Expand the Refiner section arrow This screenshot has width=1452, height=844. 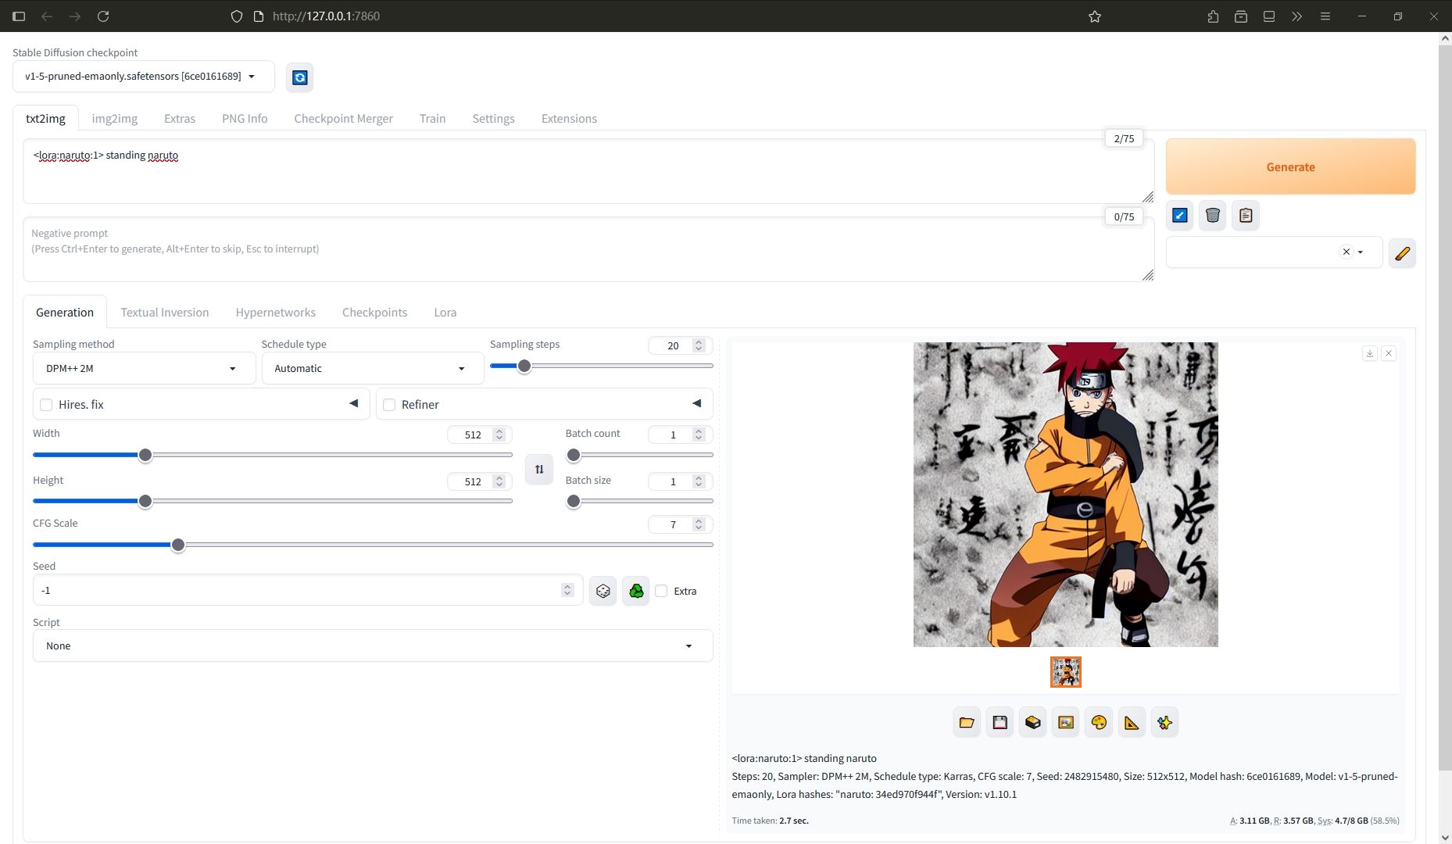697,403
